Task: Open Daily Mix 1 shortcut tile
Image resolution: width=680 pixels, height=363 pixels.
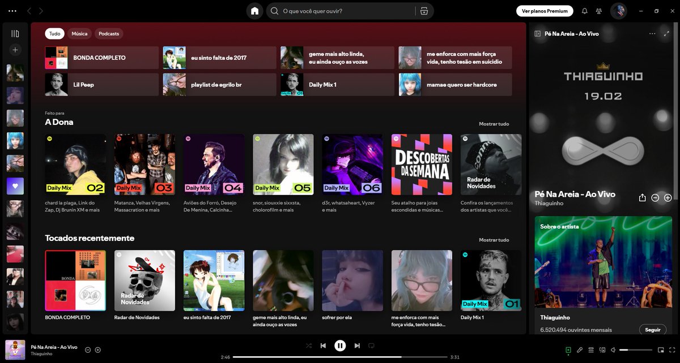Action: (338, 84)
